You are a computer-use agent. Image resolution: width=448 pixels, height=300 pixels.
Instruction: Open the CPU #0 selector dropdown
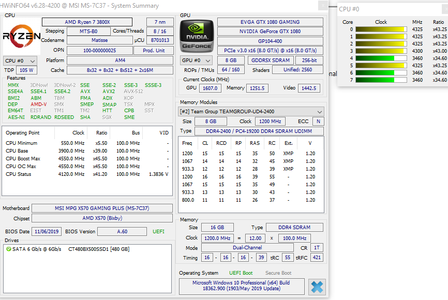click(20, 61)
